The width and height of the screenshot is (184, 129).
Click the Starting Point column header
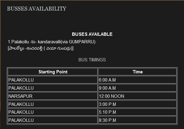click(x=53, y=72)
